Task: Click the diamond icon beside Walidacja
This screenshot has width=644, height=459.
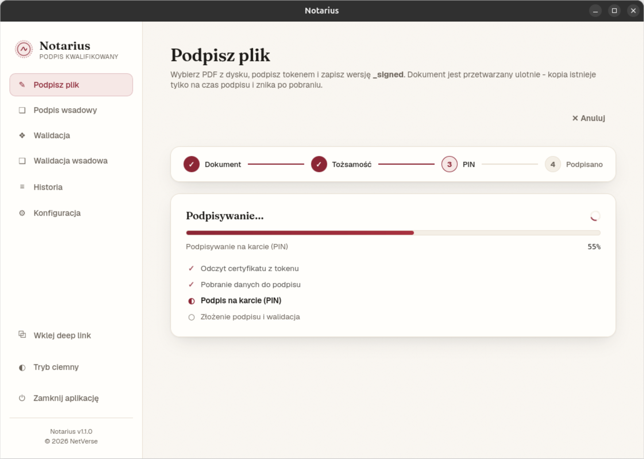Action: pos(22,135)
